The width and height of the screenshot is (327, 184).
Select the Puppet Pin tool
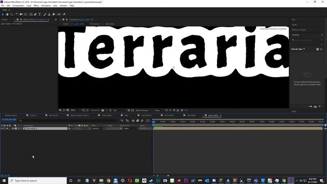(64, 14)
